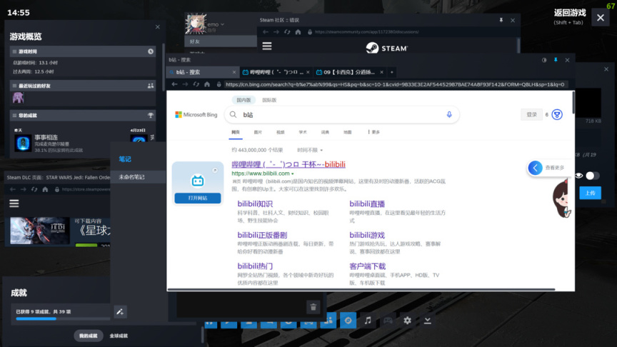
Task: Select 图片 Bing search category
Action: coord(258,132)
